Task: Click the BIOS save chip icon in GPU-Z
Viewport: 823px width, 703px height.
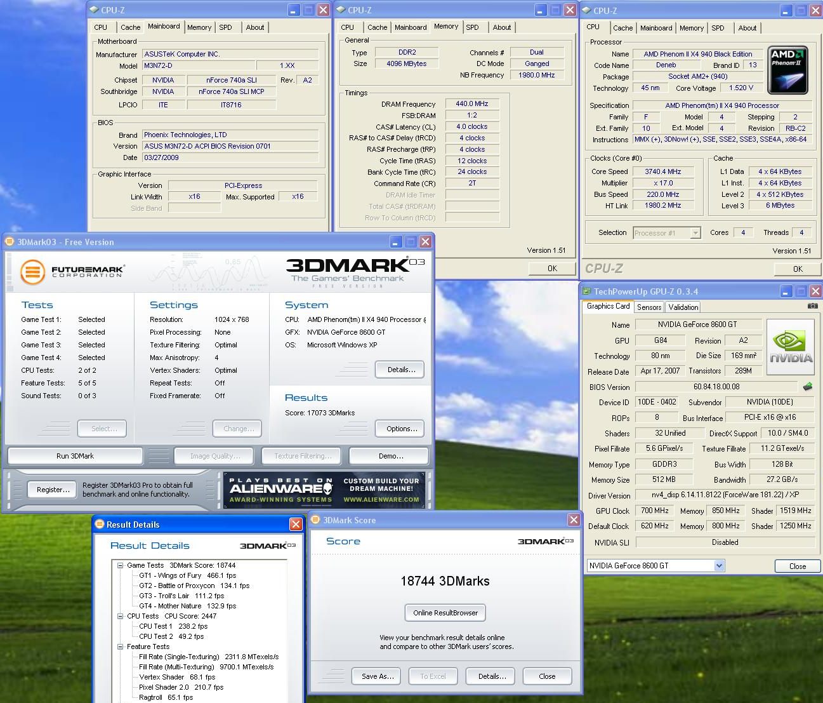Action: (808, 387)
